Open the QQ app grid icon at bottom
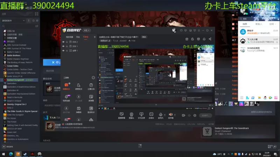 click(276, 98)
